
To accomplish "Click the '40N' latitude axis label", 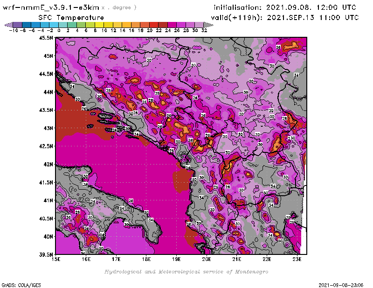I will coord(48,237).
